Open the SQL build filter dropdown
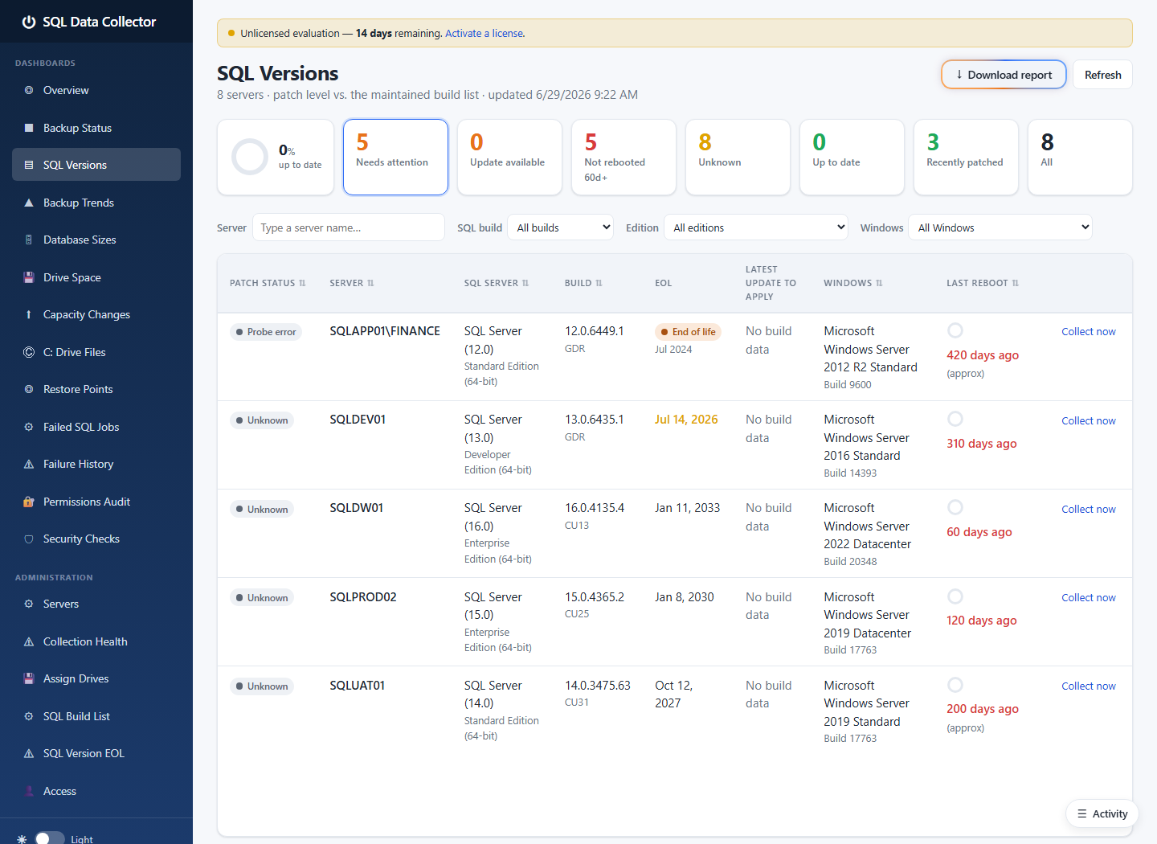Viewport: 1157px width, 844px height. pyautogui.click(x=561, y=227)
